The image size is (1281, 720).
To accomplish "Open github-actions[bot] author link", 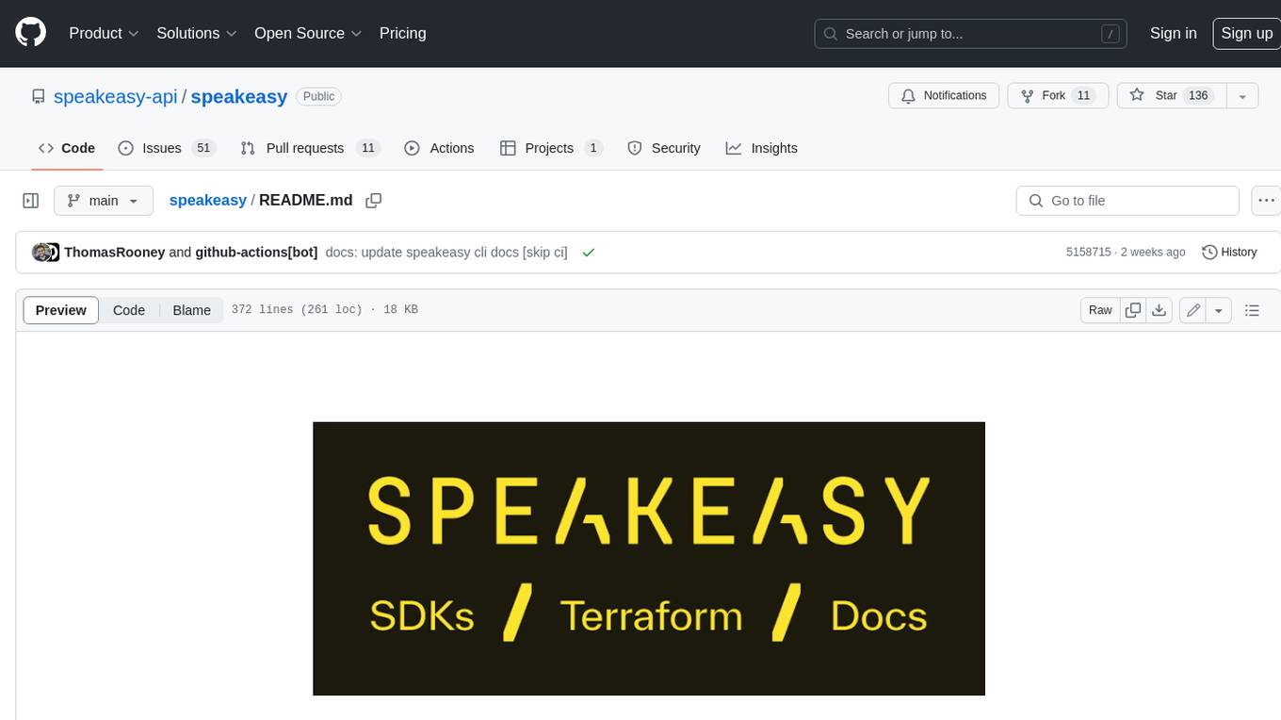I will [256, 252].
